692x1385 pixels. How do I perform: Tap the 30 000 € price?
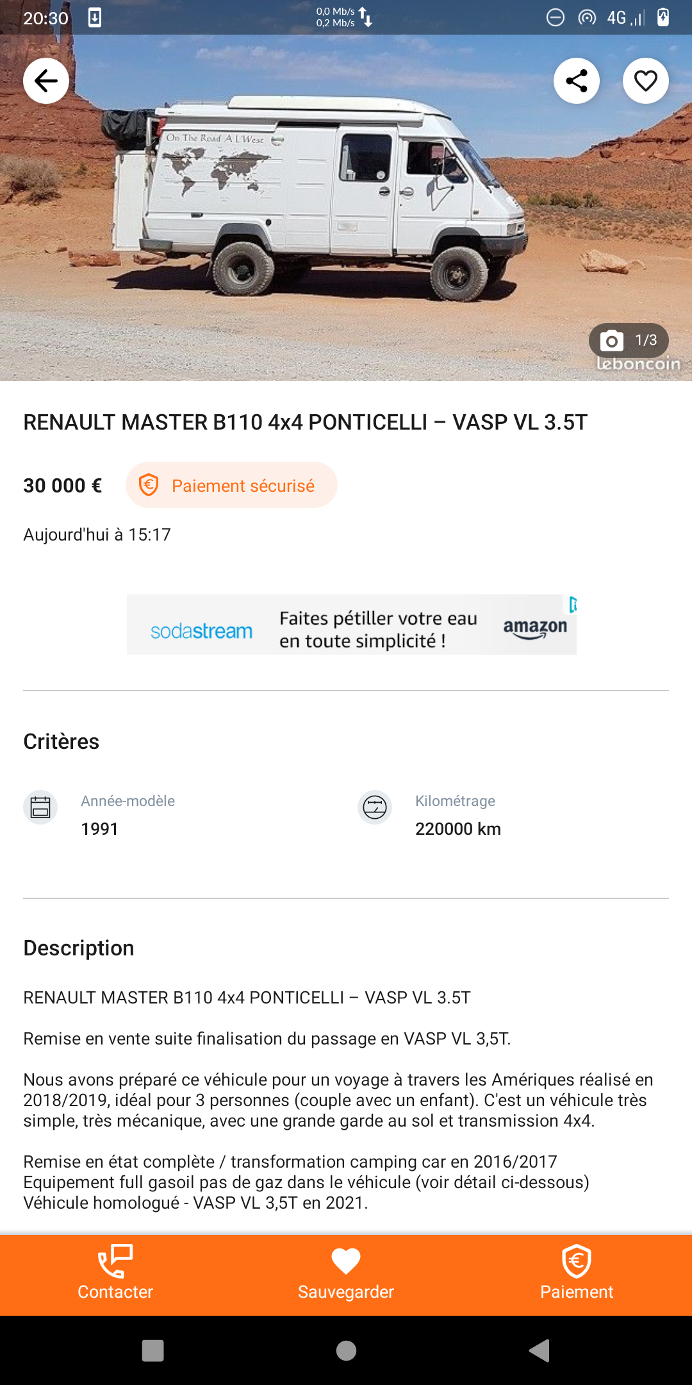tap(63, 485)
